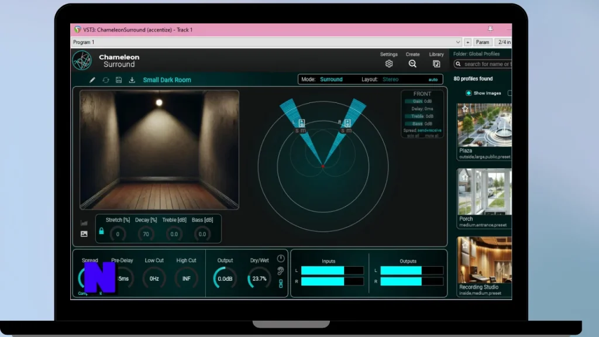Open the Create profile icon
This screenshot has height=337, width=599.
click(x=412, y=64)
